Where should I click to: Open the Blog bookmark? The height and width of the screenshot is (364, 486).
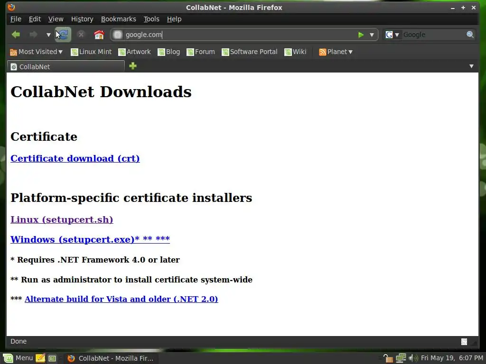pos(168,52)
